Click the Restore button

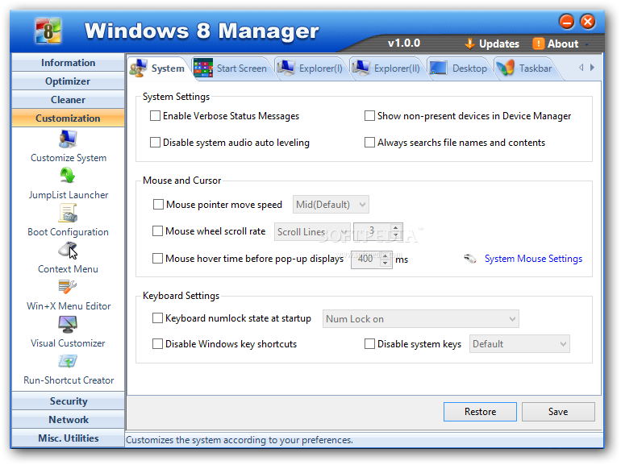[x=480, y=412]
